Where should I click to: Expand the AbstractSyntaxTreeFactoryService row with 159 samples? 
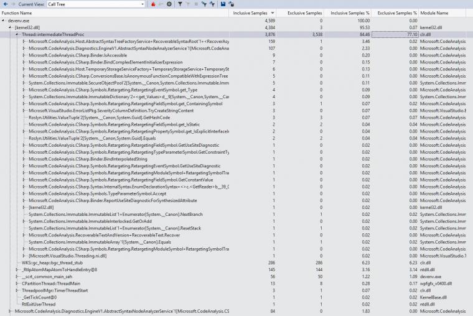point(24,41)
